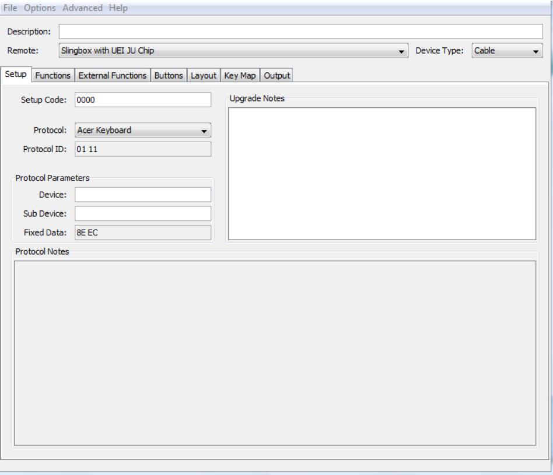Open the Layout tab
Viewport: 553px width, 475px height.
point(204,75)
